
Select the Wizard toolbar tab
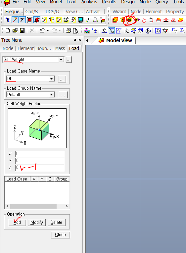pyautogui.click(x=119, y=12)
